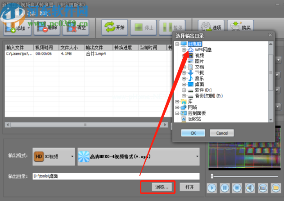
Task: Expand the WPS网盘 tree node
Action: (x=184, y=50)
